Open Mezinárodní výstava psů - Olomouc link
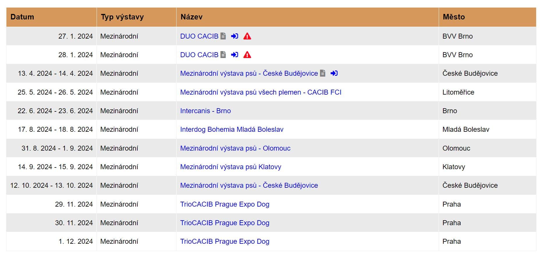The height and width of the screenshot is (260, 544). coord(235,148)
